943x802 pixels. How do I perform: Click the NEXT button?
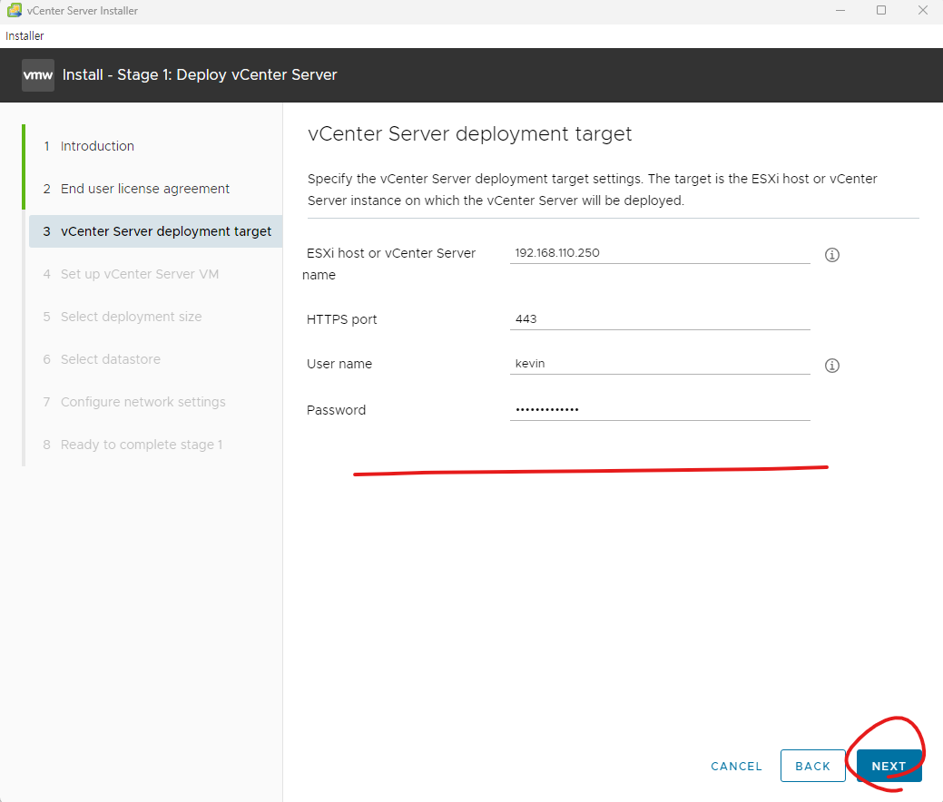coord(889,766)
